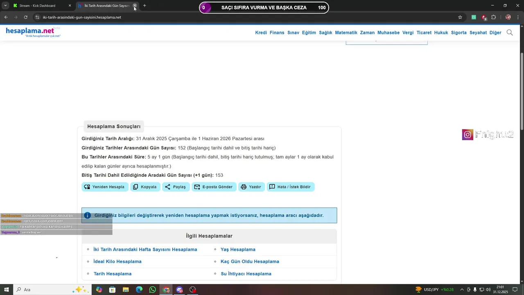The height and width of the screenshot is (295, 524).
Task: Open the Hukuk menu
Action: click(441, 33)
